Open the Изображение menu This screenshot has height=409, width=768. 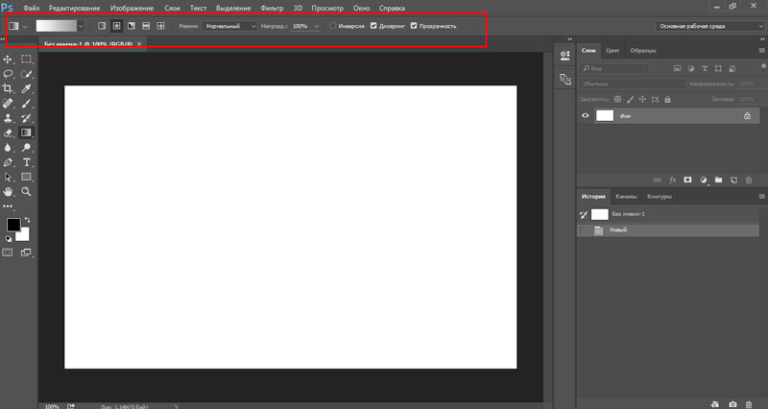[x=132, y=9]
